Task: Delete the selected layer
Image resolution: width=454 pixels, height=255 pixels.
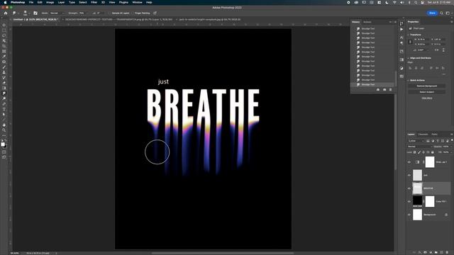Action: click(447, 252)
